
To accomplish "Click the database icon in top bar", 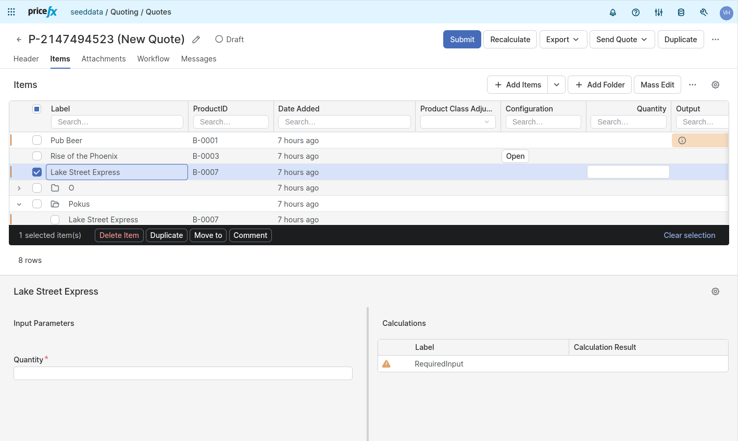I will (x=681, y=12).
